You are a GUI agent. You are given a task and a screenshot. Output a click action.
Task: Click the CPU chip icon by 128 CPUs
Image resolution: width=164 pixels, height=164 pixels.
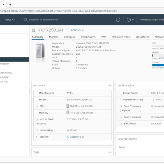pyautogui.click(x=68, y=106)
